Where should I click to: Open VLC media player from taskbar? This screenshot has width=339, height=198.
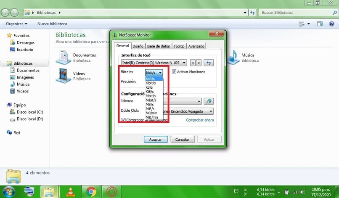71,192
